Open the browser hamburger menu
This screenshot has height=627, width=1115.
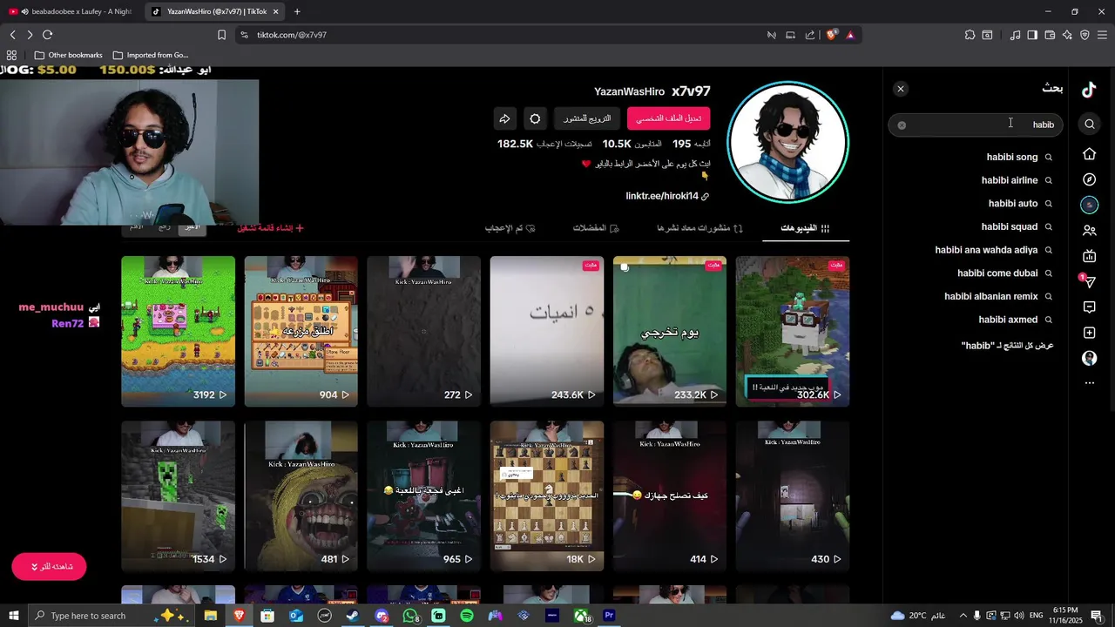pos(1103,35)
